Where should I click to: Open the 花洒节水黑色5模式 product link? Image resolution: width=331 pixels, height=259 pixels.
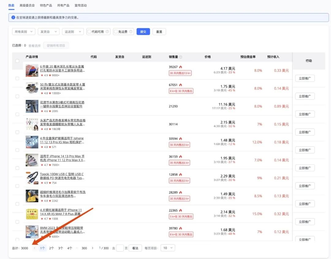pos(62,104)
